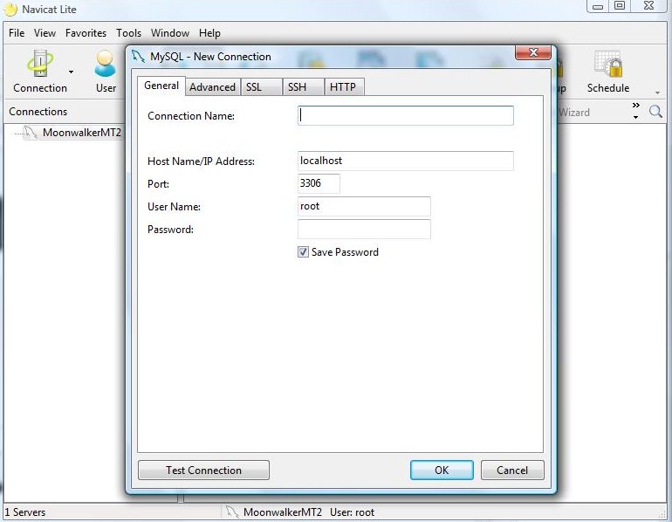This screenshot has height=522, width=672.
Task: Click the Schedule toolbar icon
Action: 608,72
